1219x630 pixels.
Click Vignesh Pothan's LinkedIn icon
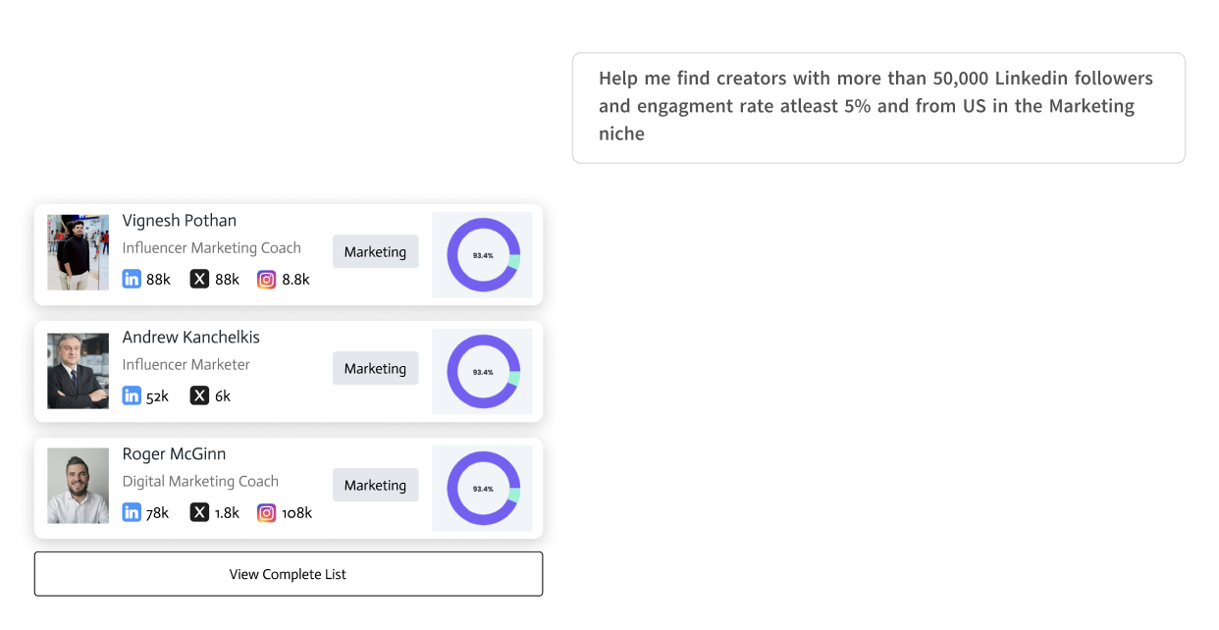pyautogui.click(x=132, y=279)
